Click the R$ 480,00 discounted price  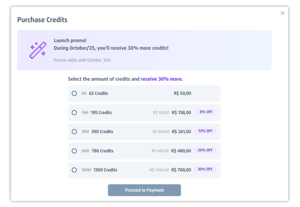pyautogui.click(x=181, y=151)
